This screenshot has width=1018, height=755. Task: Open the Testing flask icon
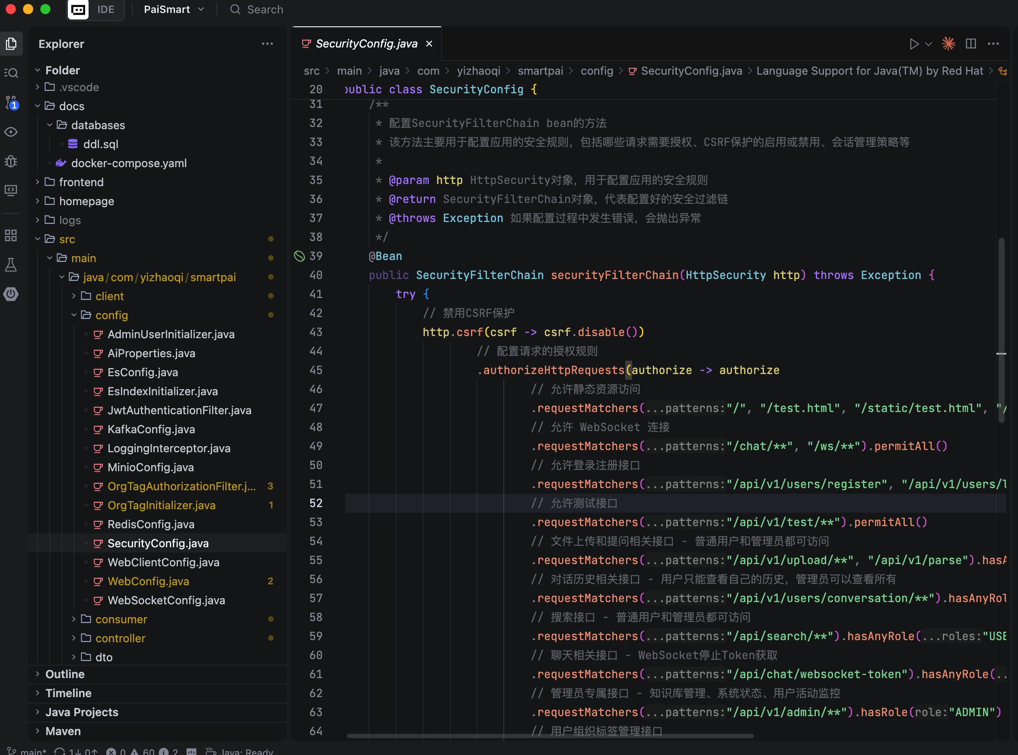[11, 265]
